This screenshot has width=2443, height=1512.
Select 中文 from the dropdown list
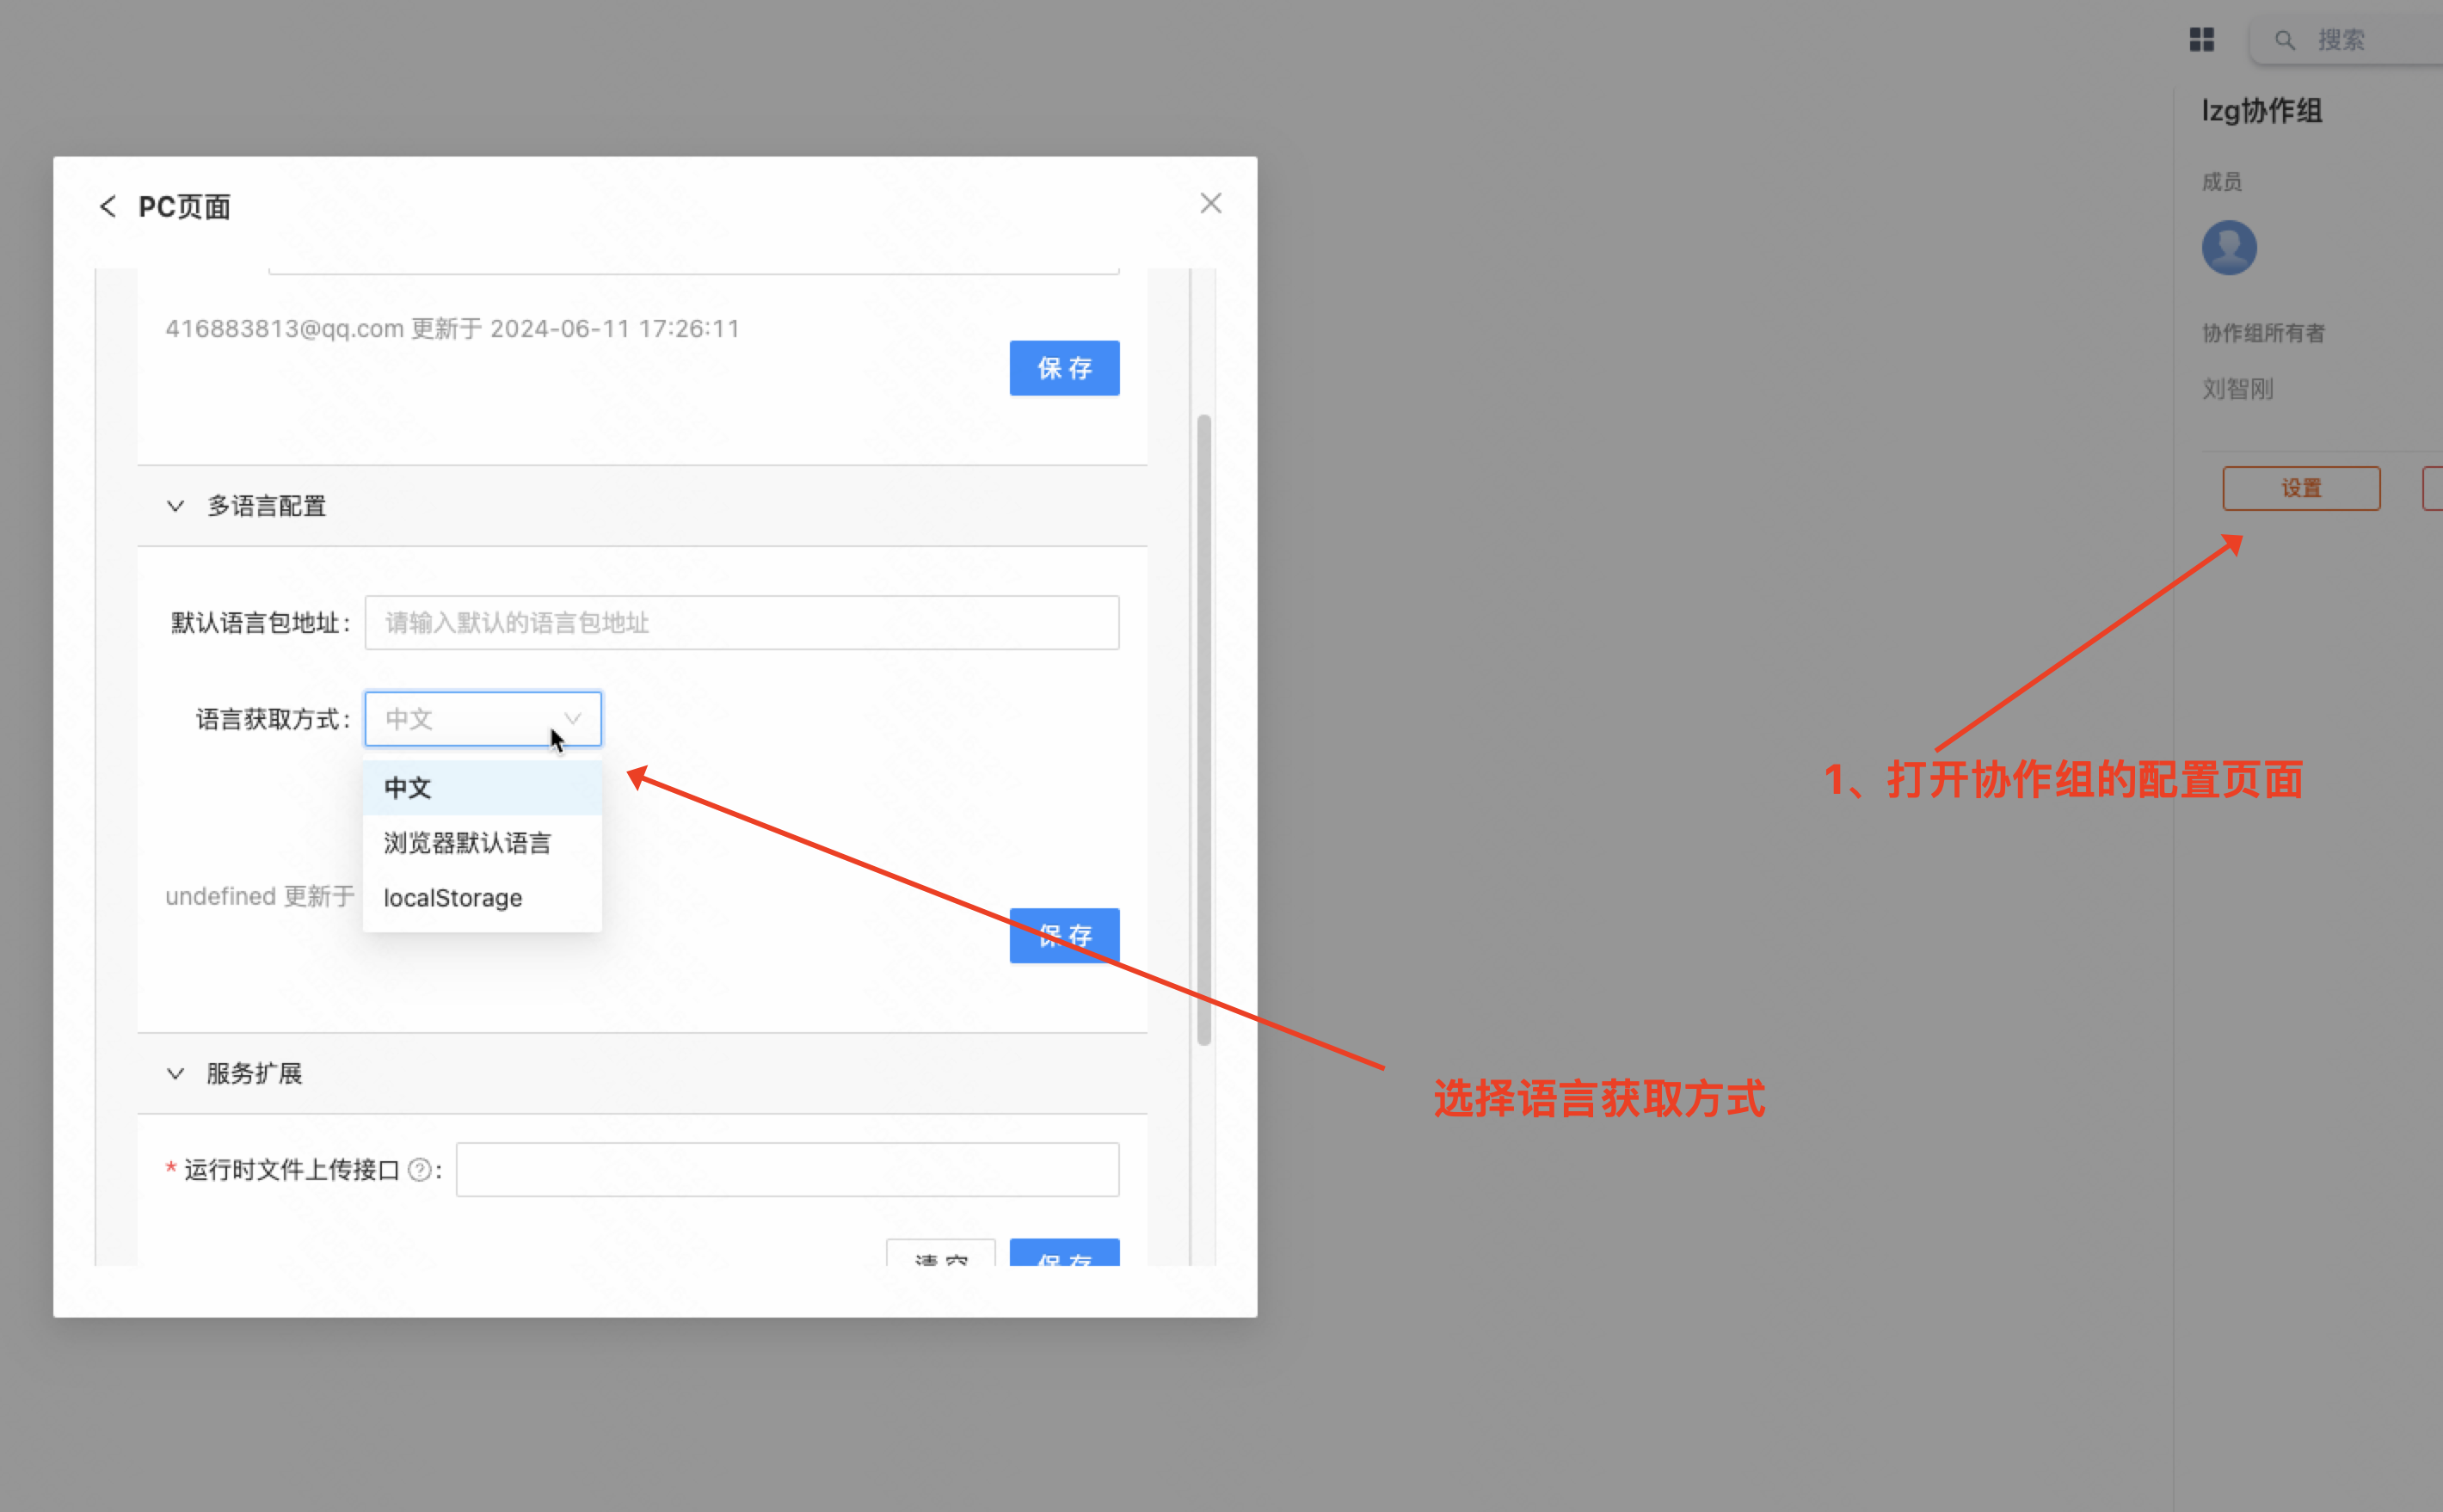482,787
